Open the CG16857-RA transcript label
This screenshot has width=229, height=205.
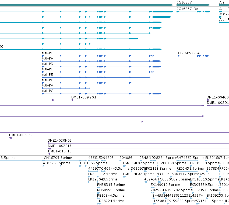(187, 9)
